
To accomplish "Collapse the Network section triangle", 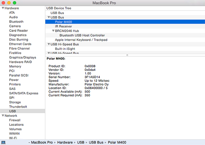I will (x=3, y=116).
